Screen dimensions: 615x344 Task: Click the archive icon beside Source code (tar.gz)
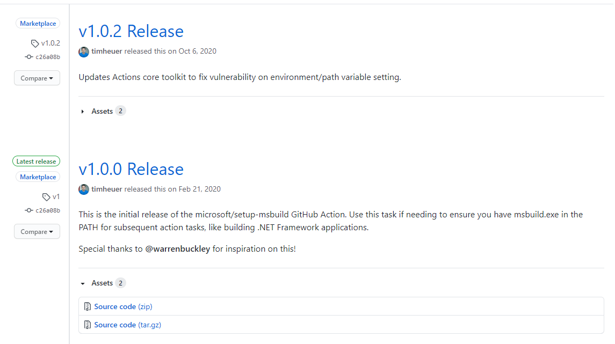pos(87,325)
